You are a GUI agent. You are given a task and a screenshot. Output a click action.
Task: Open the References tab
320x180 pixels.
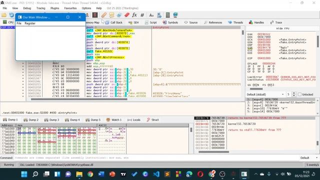213,22
